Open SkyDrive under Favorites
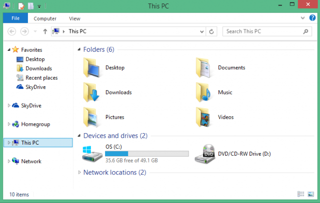 click(x=35, y=87)
